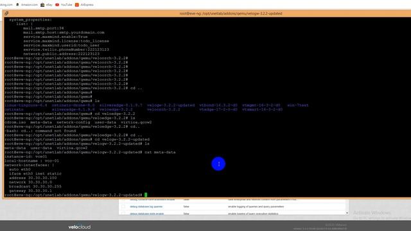Click the eBay bookmark's icon
Viewport: 411px width, 231px height.
[42, 4]
